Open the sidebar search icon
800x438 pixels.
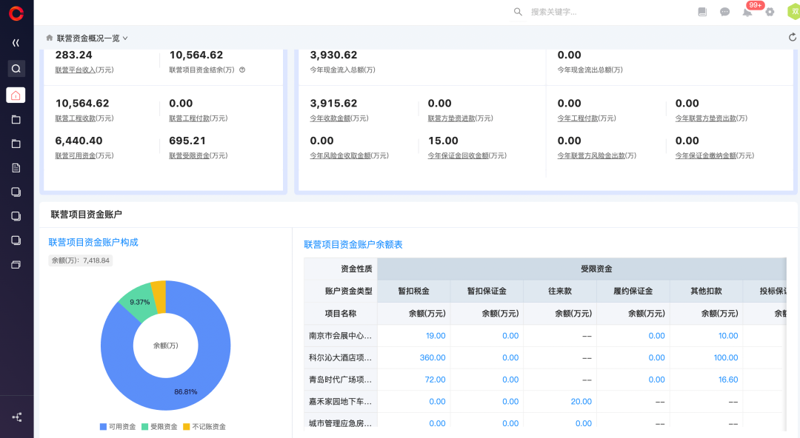16,69
